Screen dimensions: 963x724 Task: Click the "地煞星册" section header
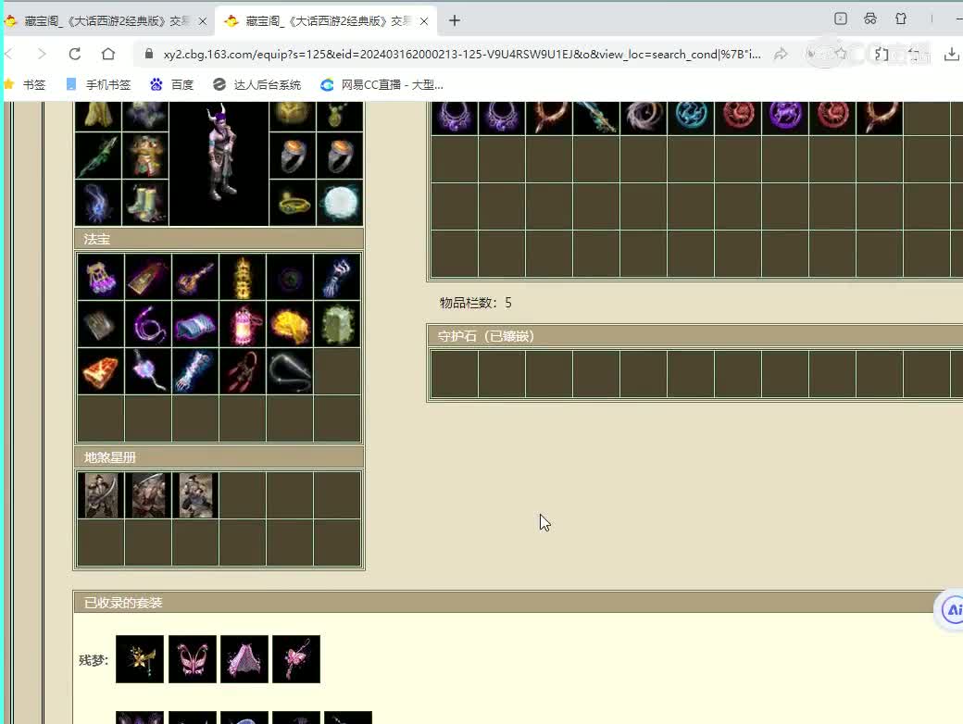[x=219, y=457]
